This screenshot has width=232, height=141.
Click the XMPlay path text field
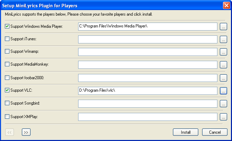148,117
